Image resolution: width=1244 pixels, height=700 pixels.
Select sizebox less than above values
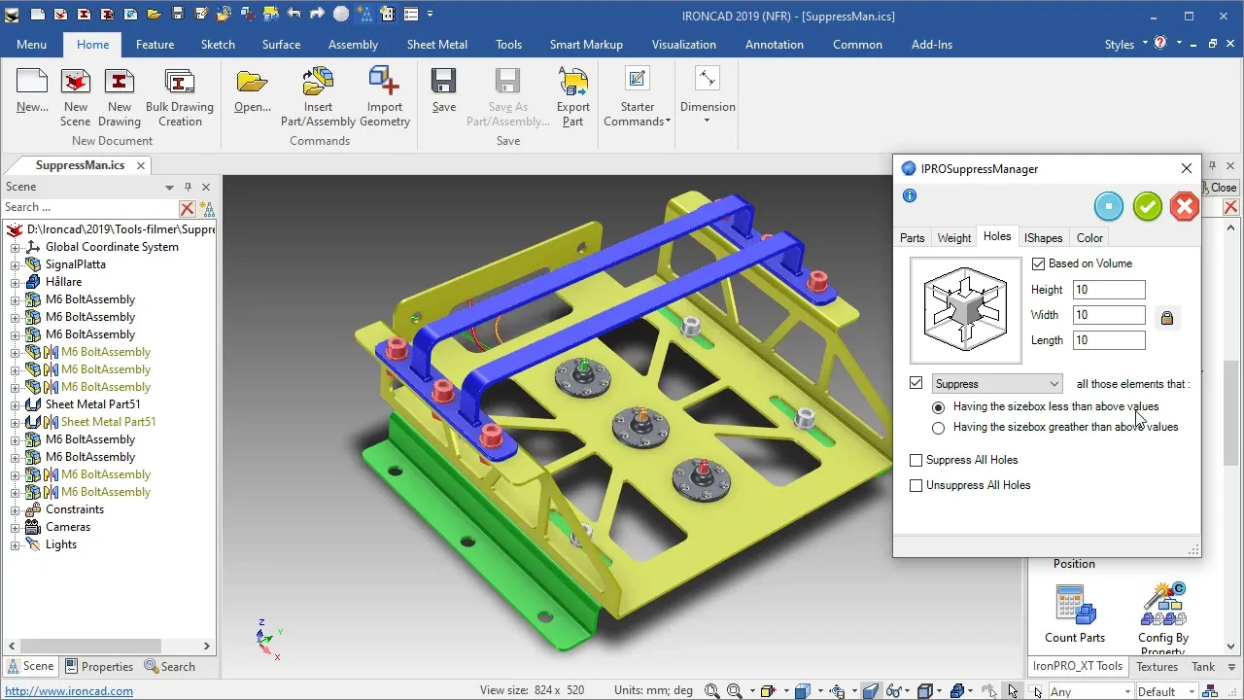pos(938,407)
